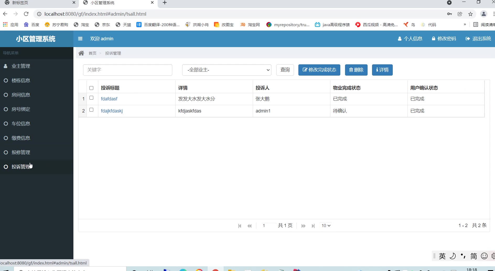
Task: Open browser profile avatar icon
Action: coord(484,14)
